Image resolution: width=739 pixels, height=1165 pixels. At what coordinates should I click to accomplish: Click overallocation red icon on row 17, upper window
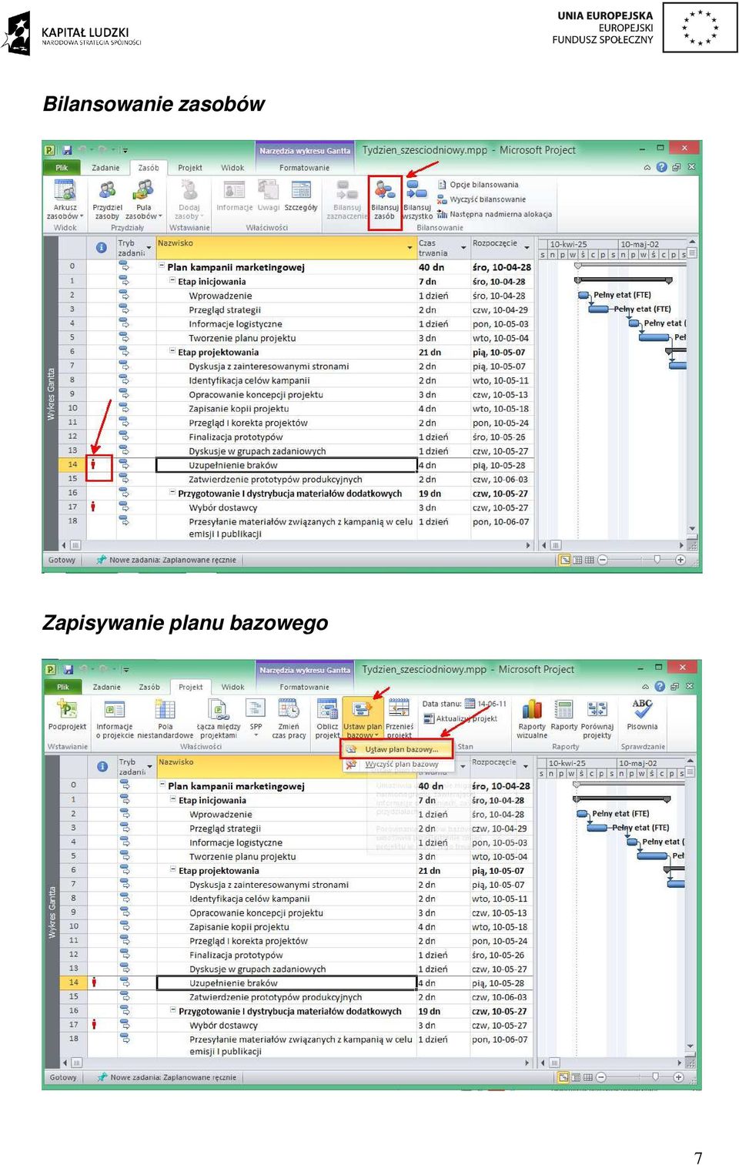click(x=93, y=507)
